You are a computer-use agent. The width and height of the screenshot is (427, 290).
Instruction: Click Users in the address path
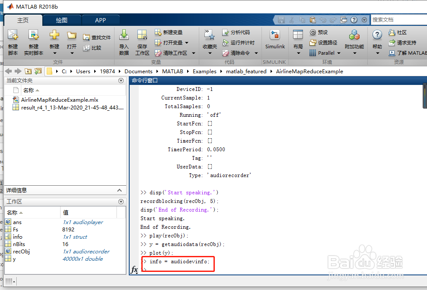click(x=83, y=72)
